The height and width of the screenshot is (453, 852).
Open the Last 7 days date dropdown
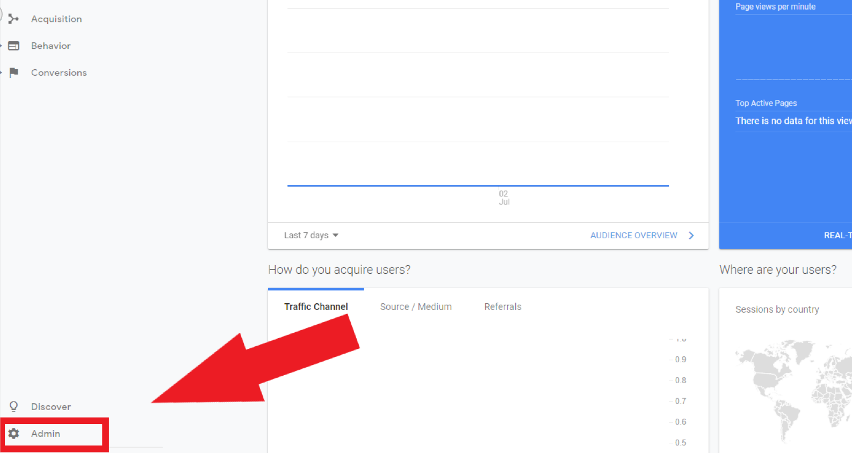[311, 236]
